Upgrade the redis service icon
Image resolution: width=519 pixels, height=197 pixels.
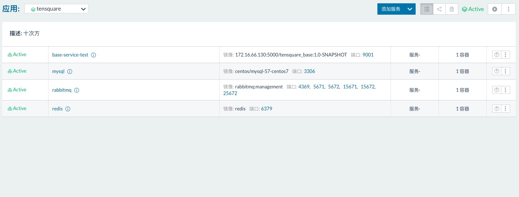click(497, 109)
